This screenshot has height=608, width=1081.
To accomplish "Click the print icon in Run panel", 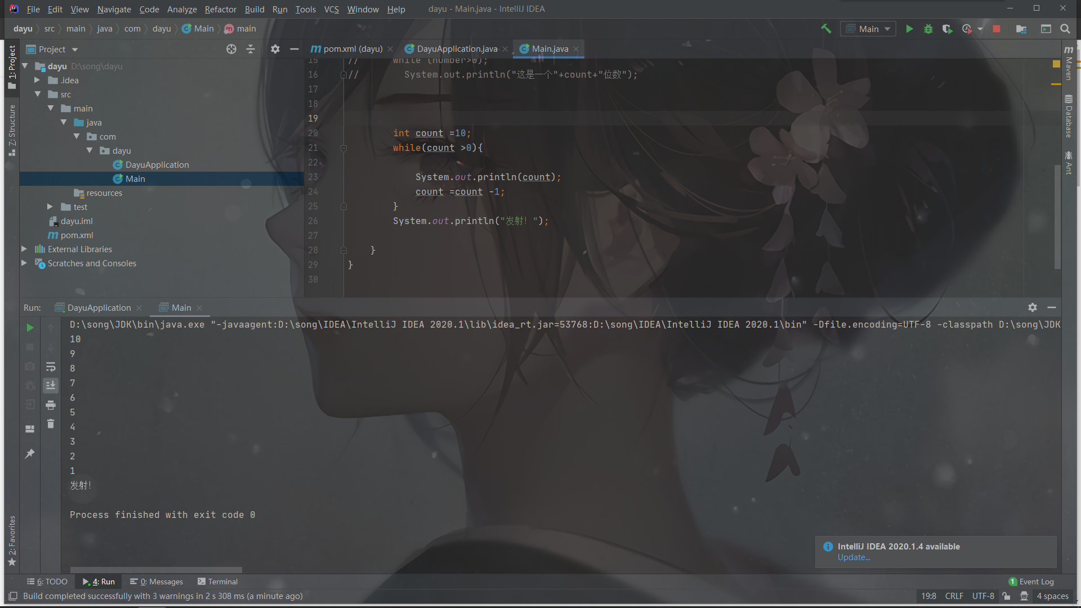I will pyautogui.click(x=51, y=405).
